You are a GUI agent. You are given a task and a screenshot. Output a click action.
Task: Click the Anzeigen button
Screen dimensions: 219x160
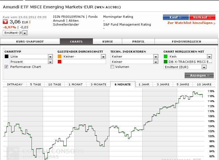pyautogui.click(x=199, y=75)
